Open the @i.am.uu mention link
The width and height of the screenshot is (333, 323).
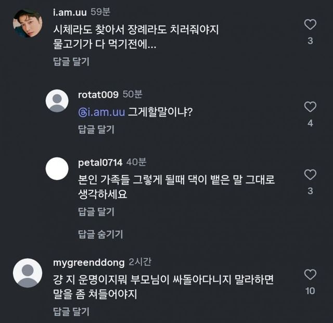click(x=101, y=112)
